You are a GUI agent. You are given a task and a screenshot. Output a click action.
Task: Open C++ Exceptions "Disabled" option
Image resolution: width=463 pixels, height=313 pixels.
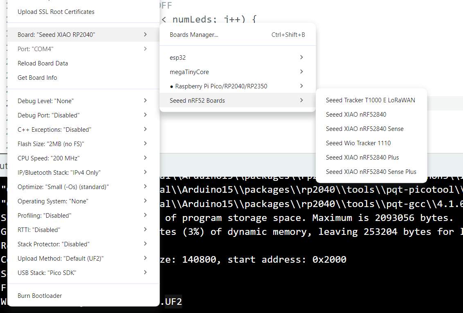tap(83, 129)
